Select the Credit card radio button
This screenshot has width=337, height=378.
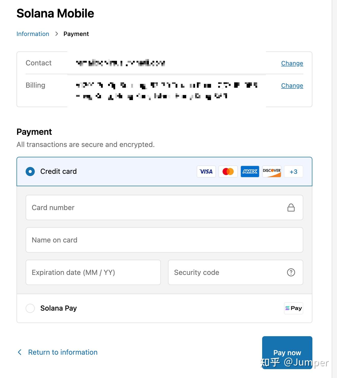click(30, 172)
